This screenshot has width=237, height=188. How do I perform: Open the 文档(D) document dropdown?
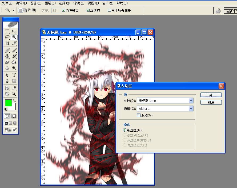pyautogui.click(x=191, y=101)
